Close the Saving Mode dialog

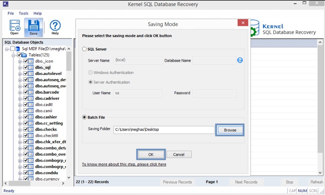click(243, 23)
